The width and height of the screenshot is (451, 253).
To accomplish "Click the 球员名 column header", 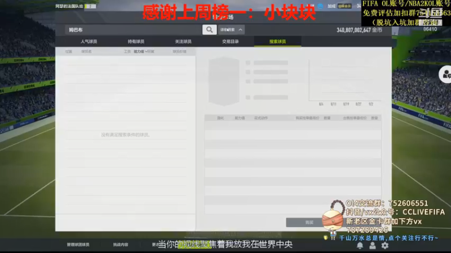I will coord(86,52).
